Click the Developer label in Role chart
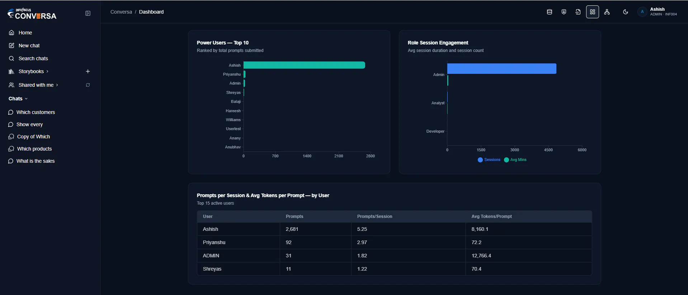688x295 pixels. (435, 131)
